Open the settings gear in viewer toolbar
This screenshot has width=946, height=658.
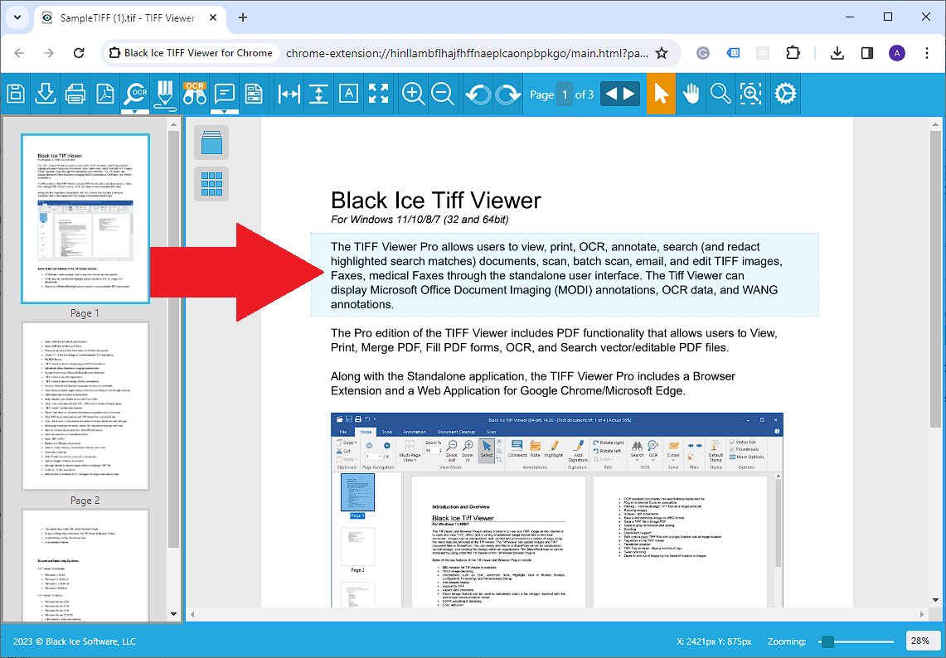pos(784,94)
